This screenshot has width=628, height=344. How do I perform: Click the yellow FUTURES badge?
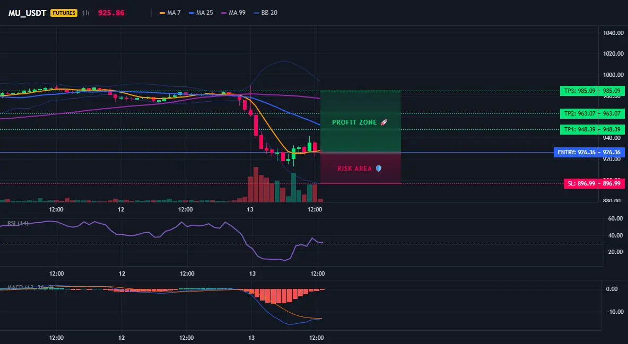64,13
